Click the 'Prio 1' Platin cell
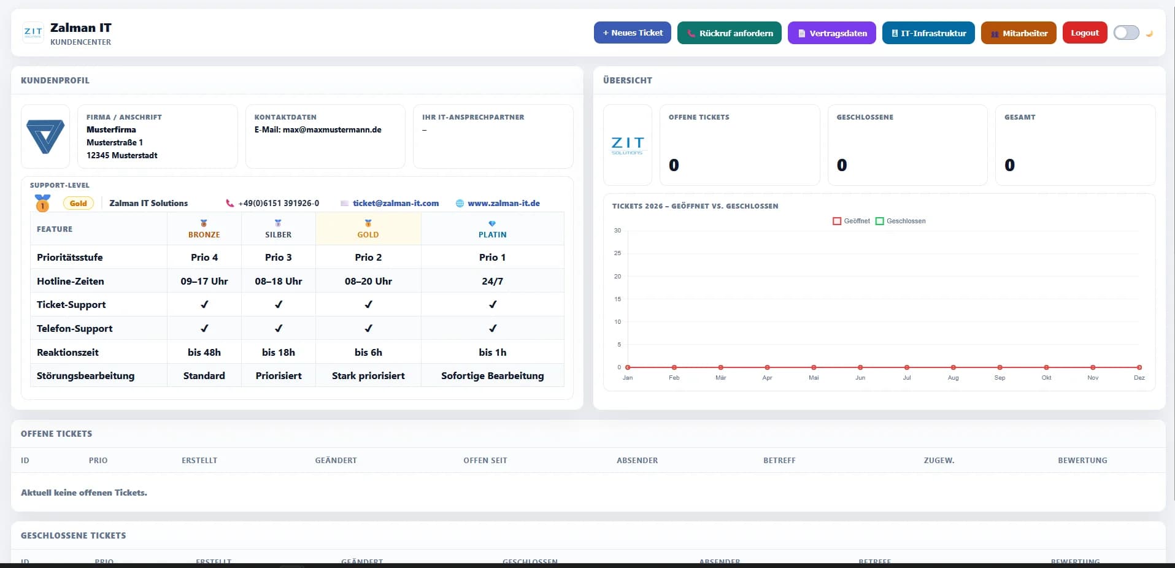 point(492,257)
